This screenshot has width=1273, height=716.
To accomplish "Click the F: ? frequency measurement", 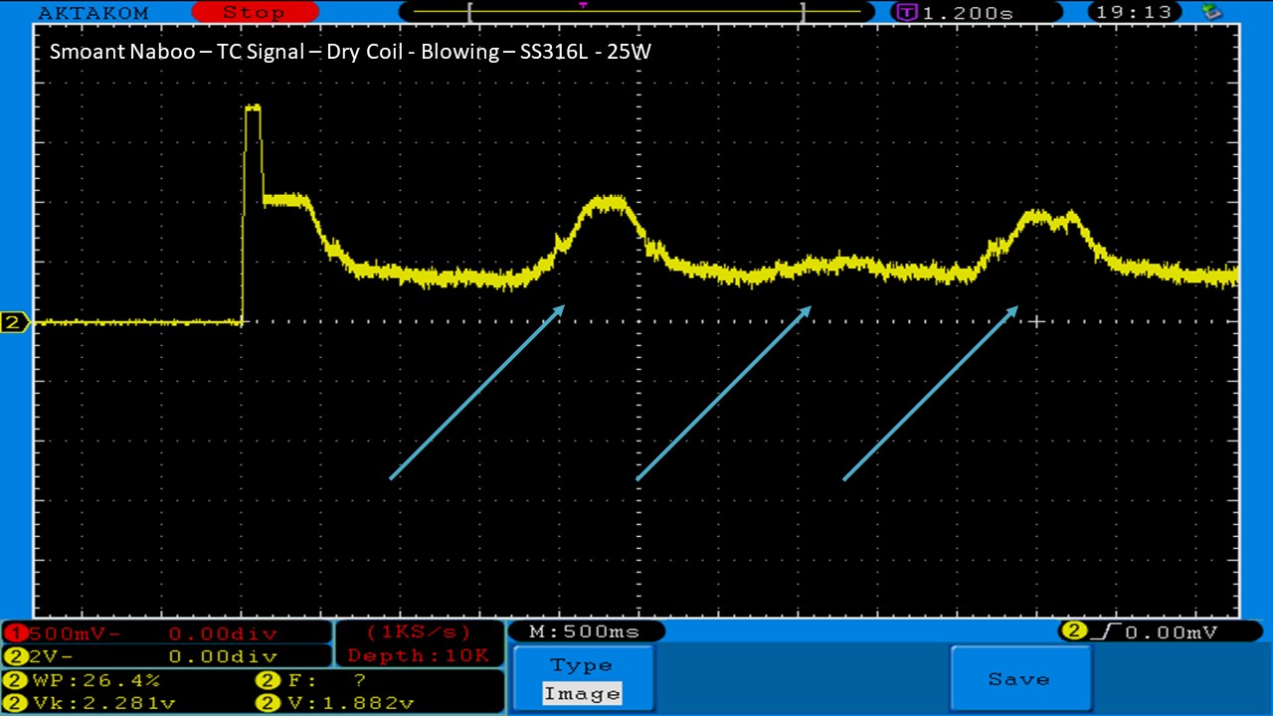I will point(313,680).
